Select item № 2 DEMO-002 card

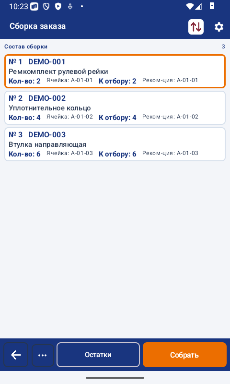[115, 108]
